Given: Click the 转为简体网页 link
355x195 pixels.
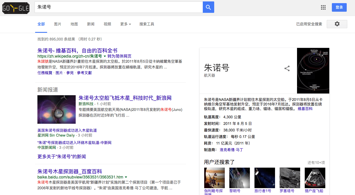Looking at the screenshot, I should pos(119,56).
